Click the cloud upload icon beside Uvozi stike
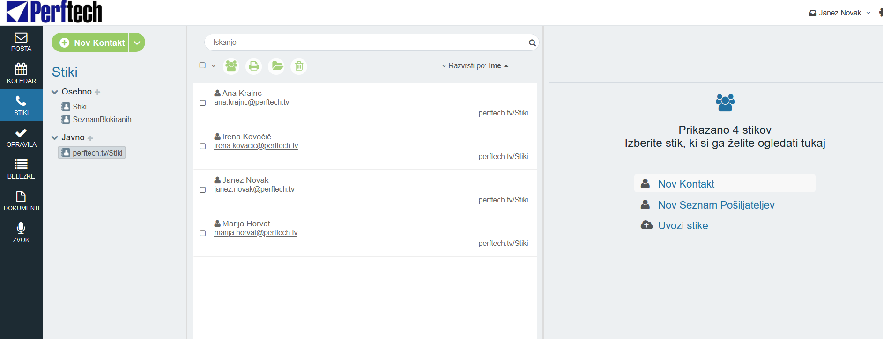Image resolution: width=883 pixels, height=339 pixels. click(646, 225)
